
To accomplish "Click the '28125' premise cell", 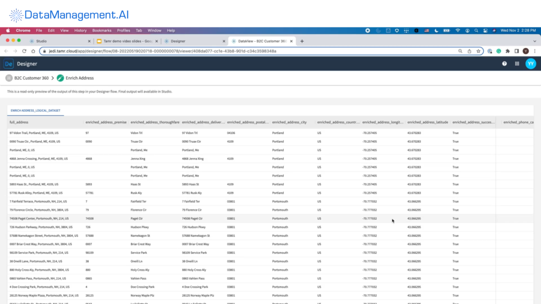I will click(90, 296).
